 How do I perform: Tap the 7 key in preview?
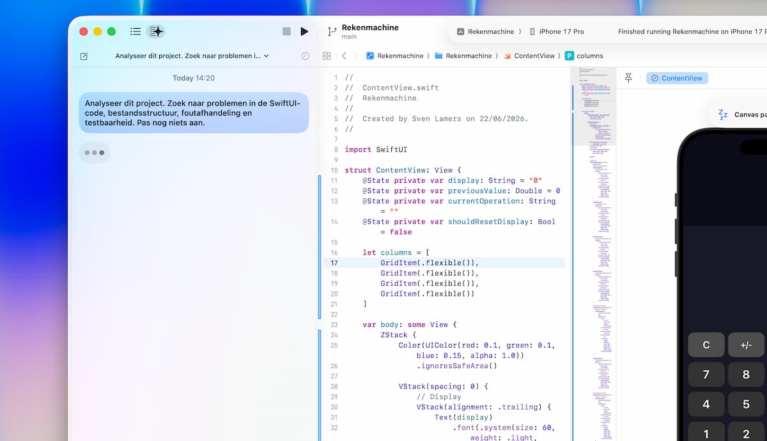click(706, 375)
